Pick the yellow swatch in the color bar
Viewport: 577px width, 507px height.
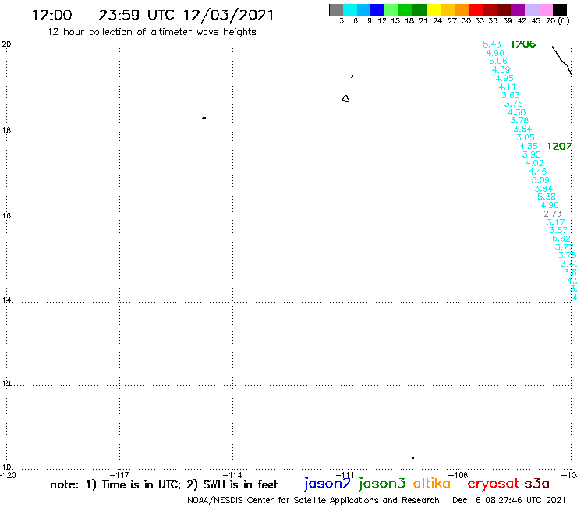(x=434, y=9)
